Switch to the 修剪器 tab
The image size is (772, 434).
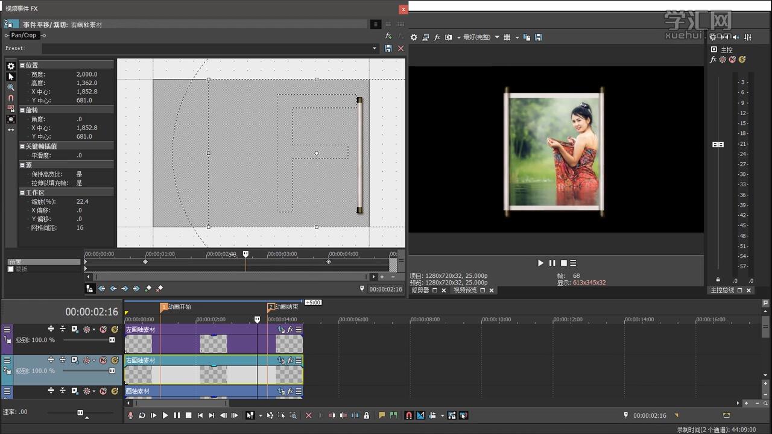(x=420, y=290)
